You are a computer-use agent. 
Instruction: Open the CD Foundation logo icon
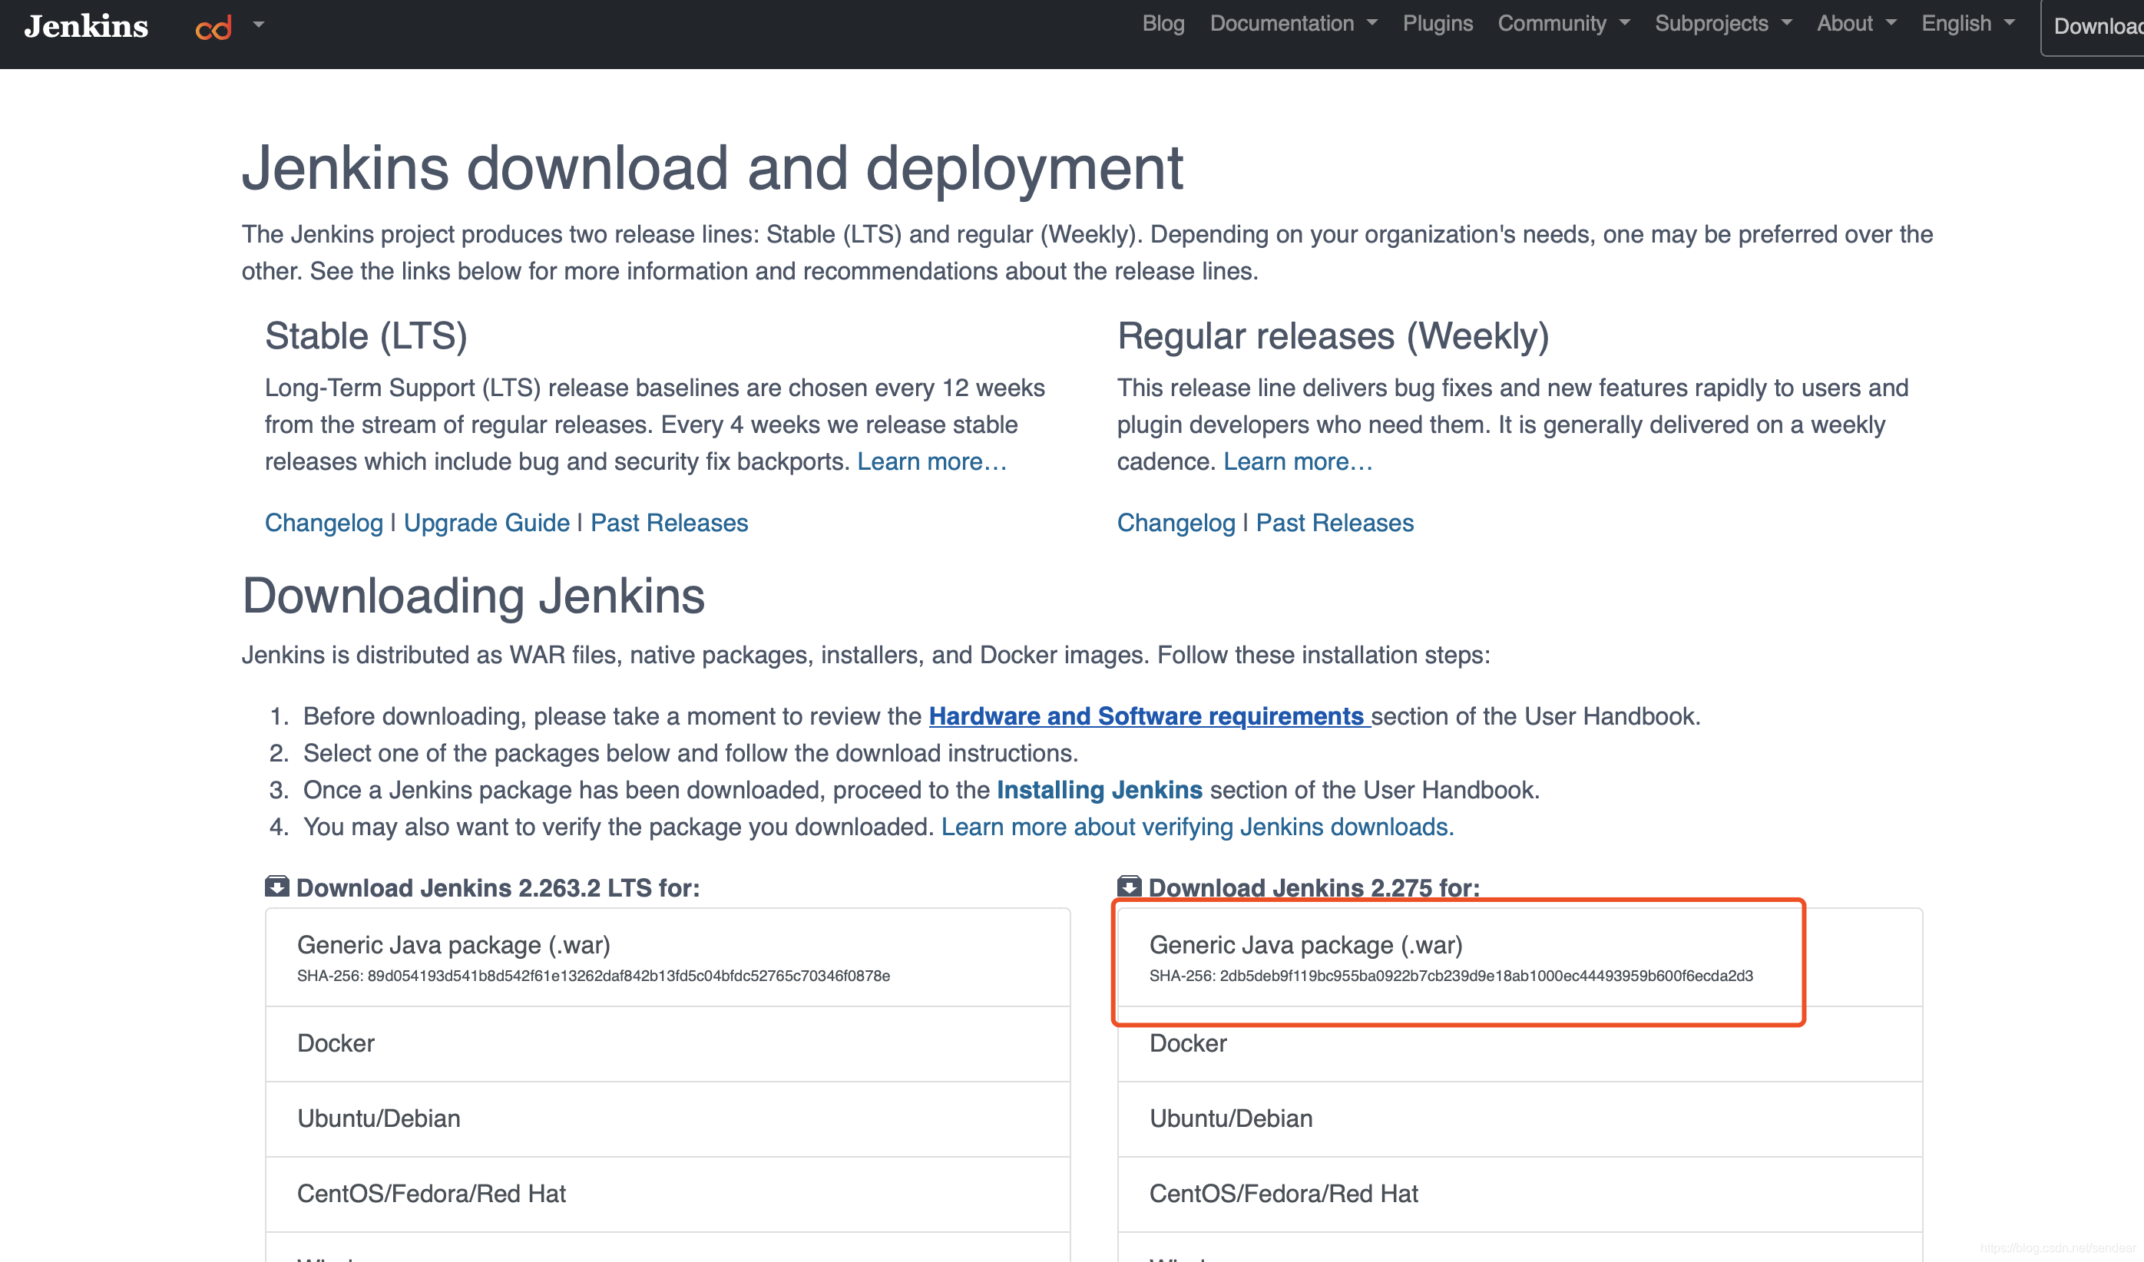[213, 28]
